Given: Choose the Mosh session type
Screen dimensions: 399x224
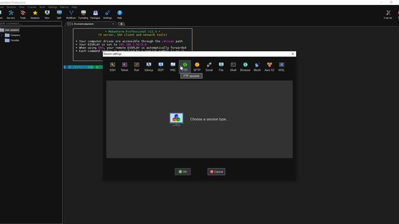Looking at the screenshot, I should pyautogui.click(x=257, y=67).
